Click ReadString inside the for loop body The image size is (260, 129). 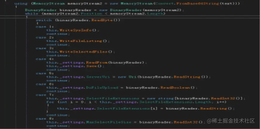coord(214,108)
